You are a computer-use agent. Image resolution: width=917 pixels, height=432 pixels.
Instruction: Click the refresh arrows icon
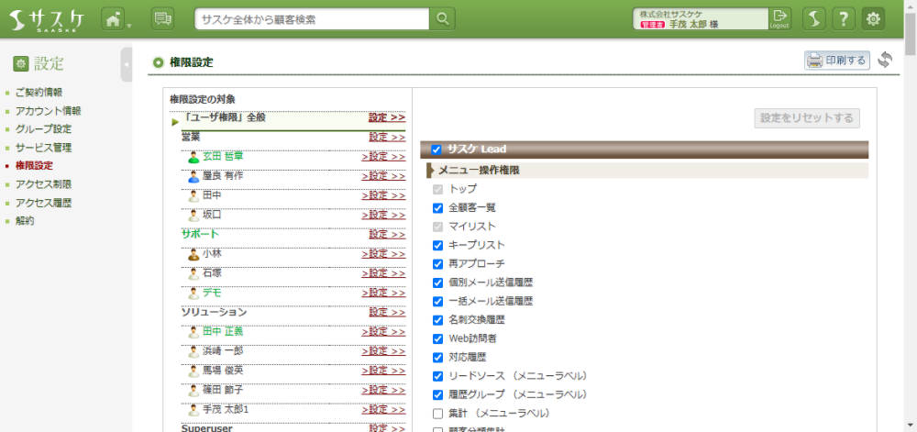[885, 61]
